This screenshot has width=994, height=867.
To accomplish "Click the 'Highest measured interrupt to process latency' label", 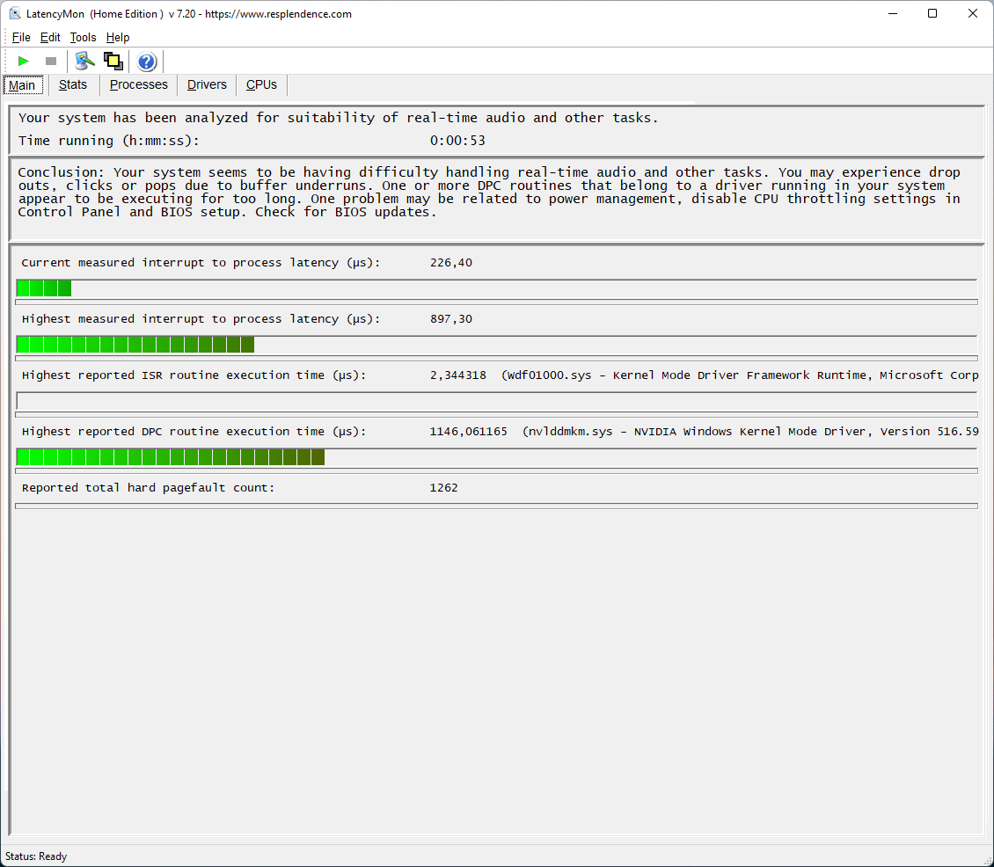I will (201, 319).
